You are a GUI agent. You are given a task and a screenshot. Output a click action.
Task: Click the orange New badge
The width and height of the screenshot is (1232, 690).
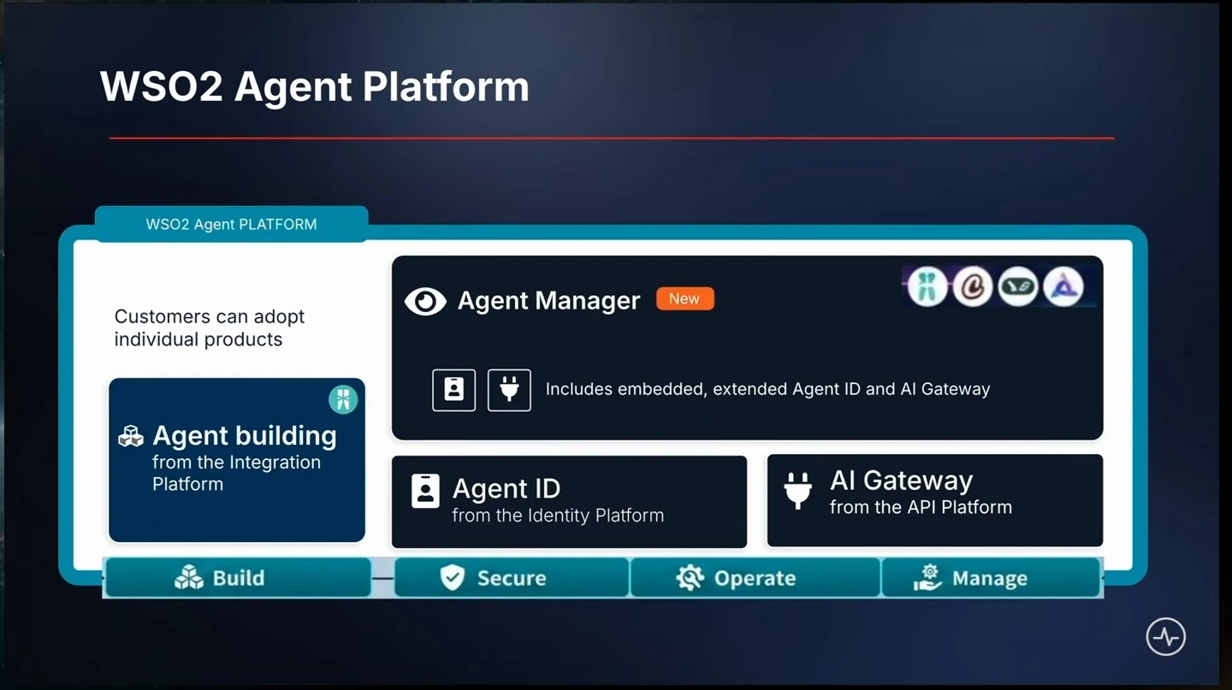[684, 298]
